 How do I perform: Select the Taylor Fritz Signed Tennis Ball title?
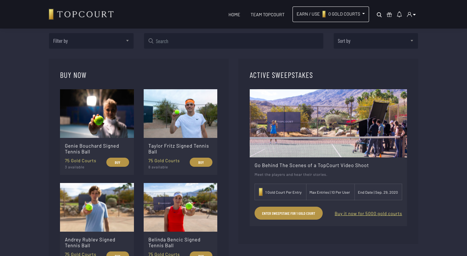click(x=179, y=149)
